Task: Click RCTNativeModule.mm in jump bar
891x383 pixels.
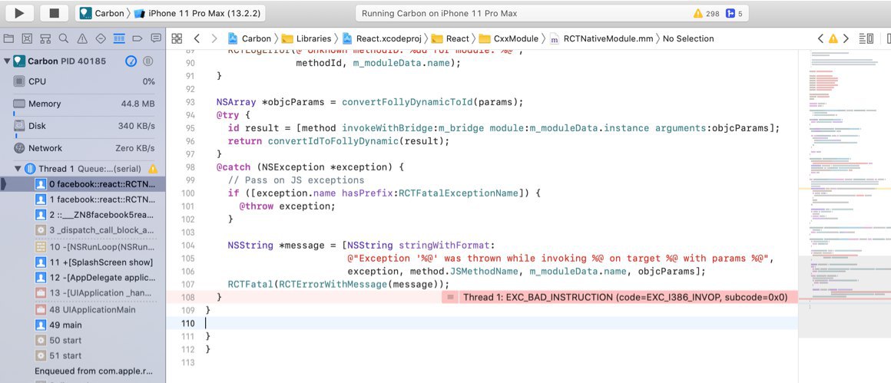Action: click(x=601, y=38)
